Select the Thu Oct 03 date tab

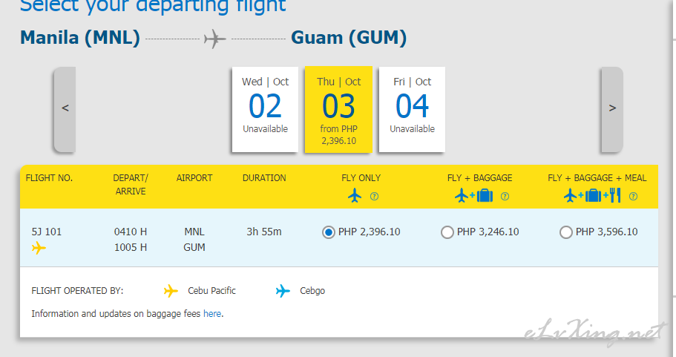pyautogui.click(x=338, y=109)
